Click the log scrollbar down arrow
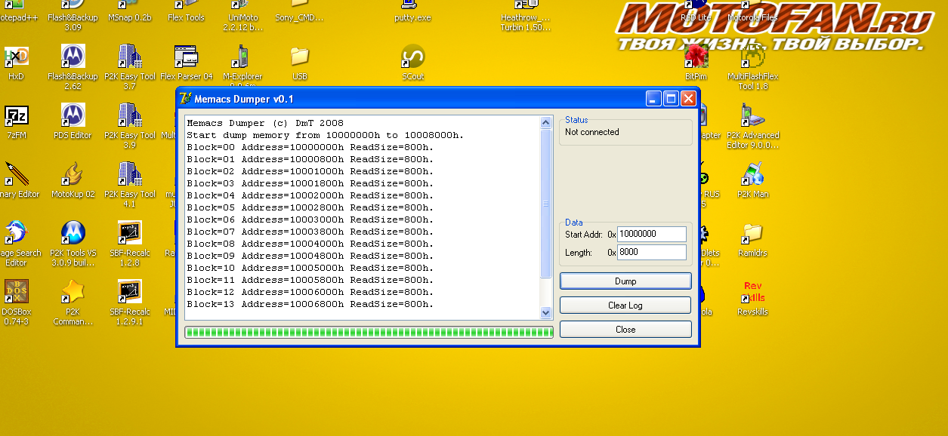This screenshot has width=948, height=436. tap(547, 312)
